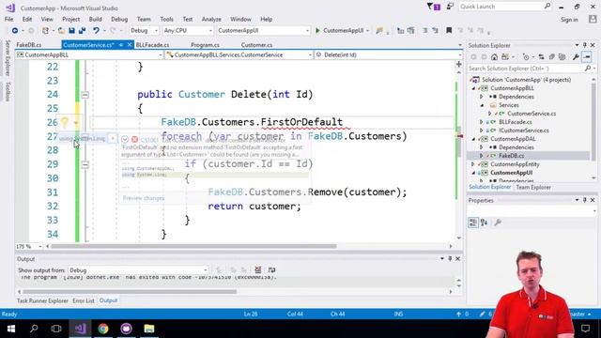Click the Save file toolbar icon
Viewport: 601px width, 338px height.
coord(71,30)
